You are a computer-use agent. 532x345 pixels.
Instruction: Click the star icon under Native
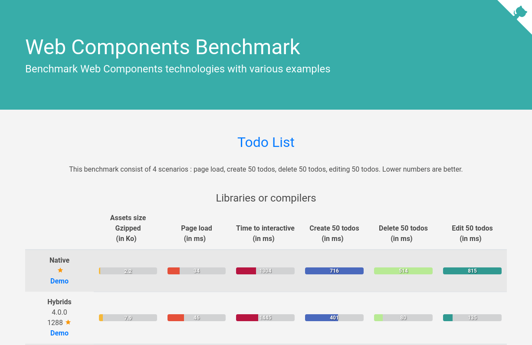point(60,270)
